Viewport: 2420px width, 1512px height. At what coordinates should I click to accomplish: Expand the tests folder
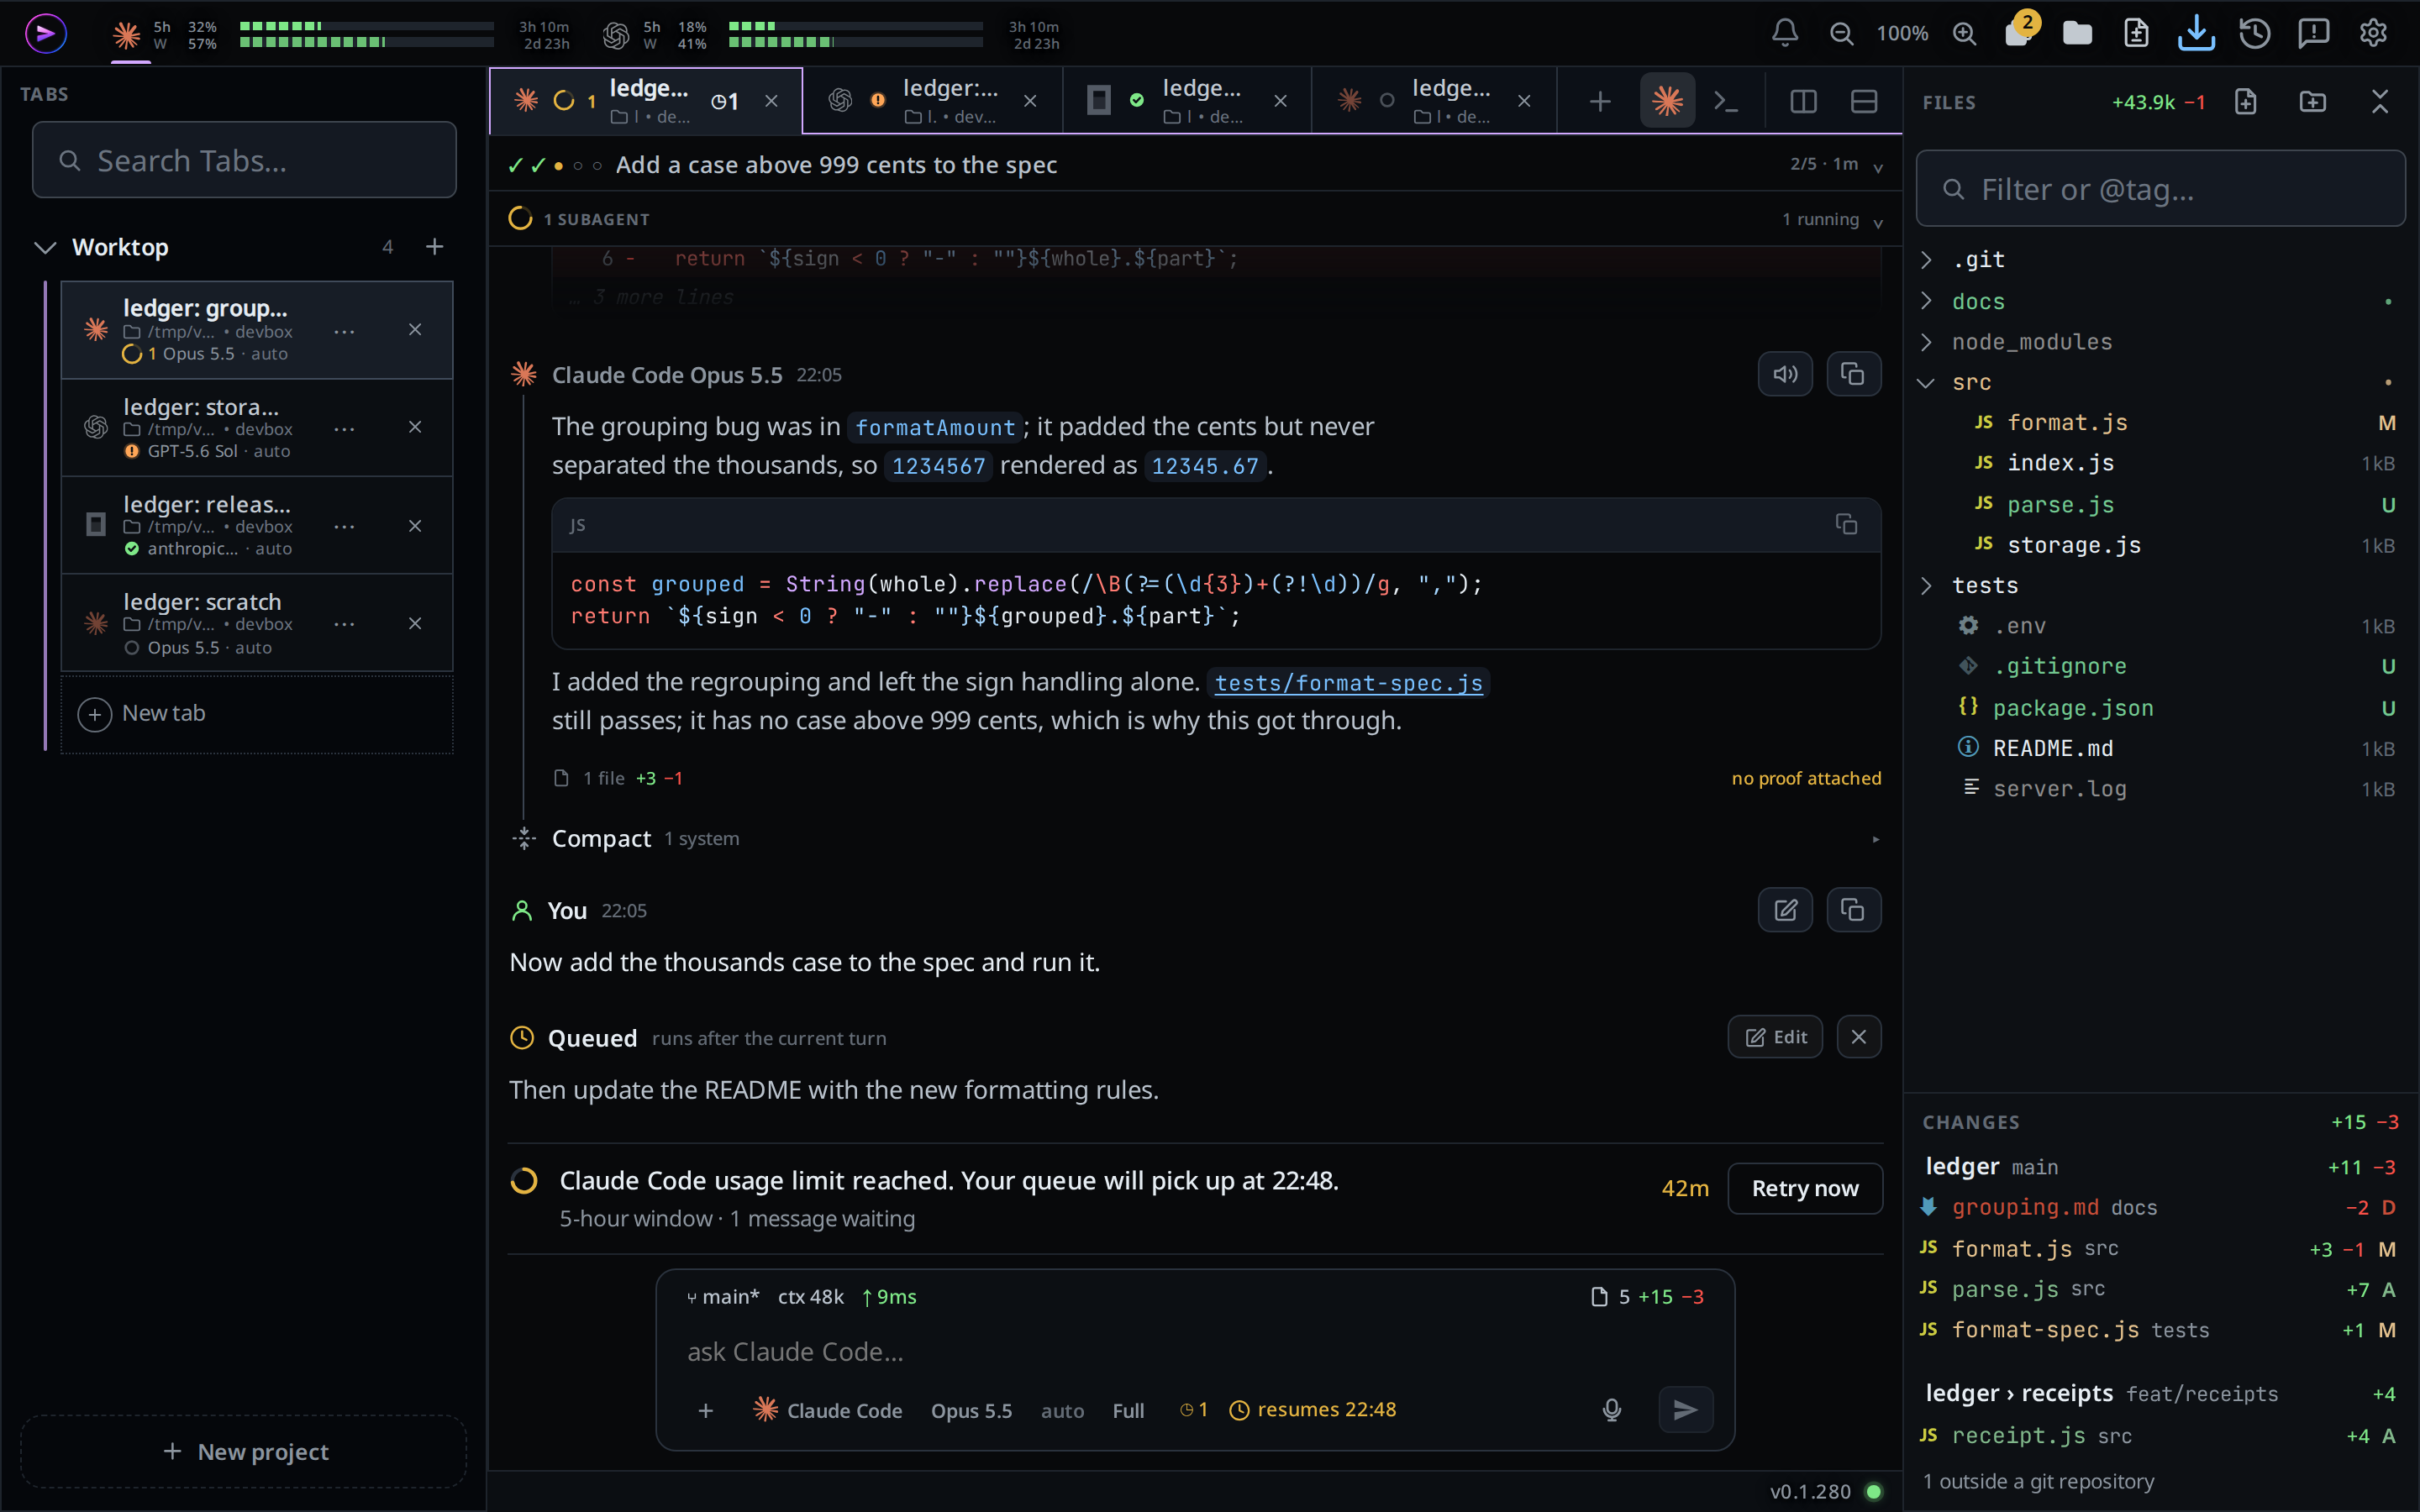(x=1926, y=585)
